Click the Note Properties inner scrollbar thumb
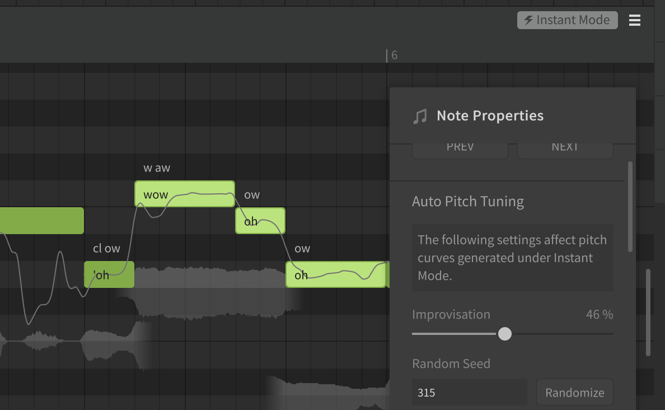 [630, 206]
